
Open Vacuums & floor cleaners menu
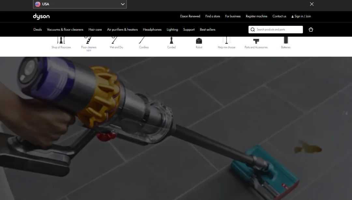(x=65, y=29)
